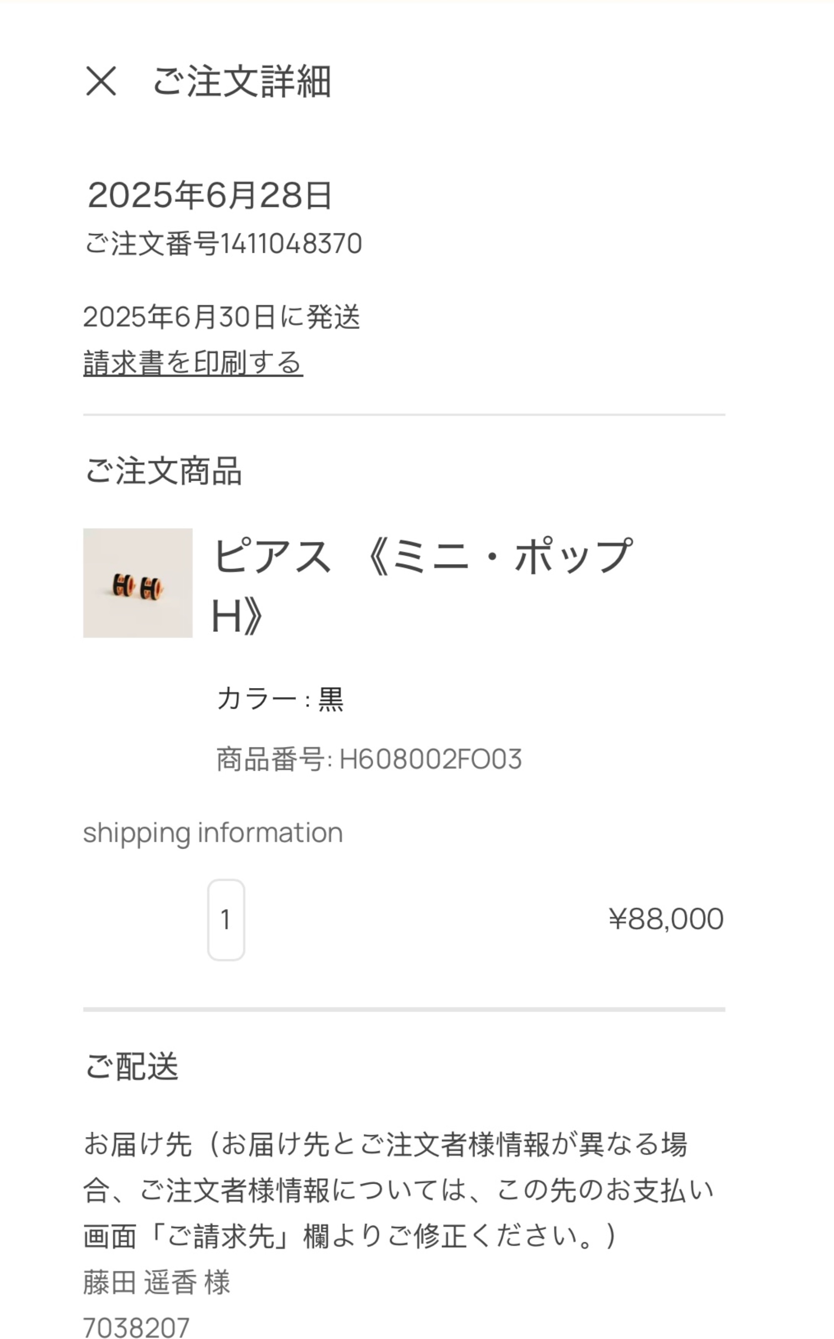Viewport: 834px width, 1339px height.
Task: Click the 2025年6月30日に発送 shipping status
Action: coord(222,317)
